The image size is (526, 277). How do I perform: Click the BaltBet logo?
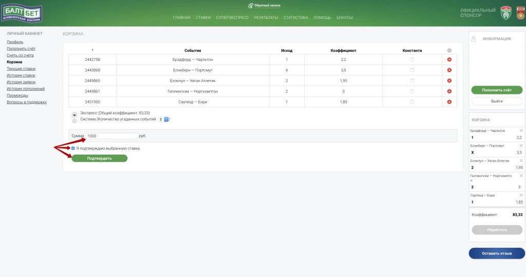click(22, 14)
